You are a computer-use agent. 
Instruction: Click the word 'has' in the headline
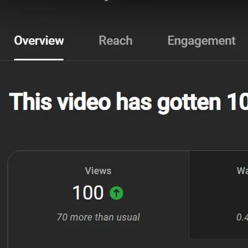pyautogui.click(x=134, y=101)
